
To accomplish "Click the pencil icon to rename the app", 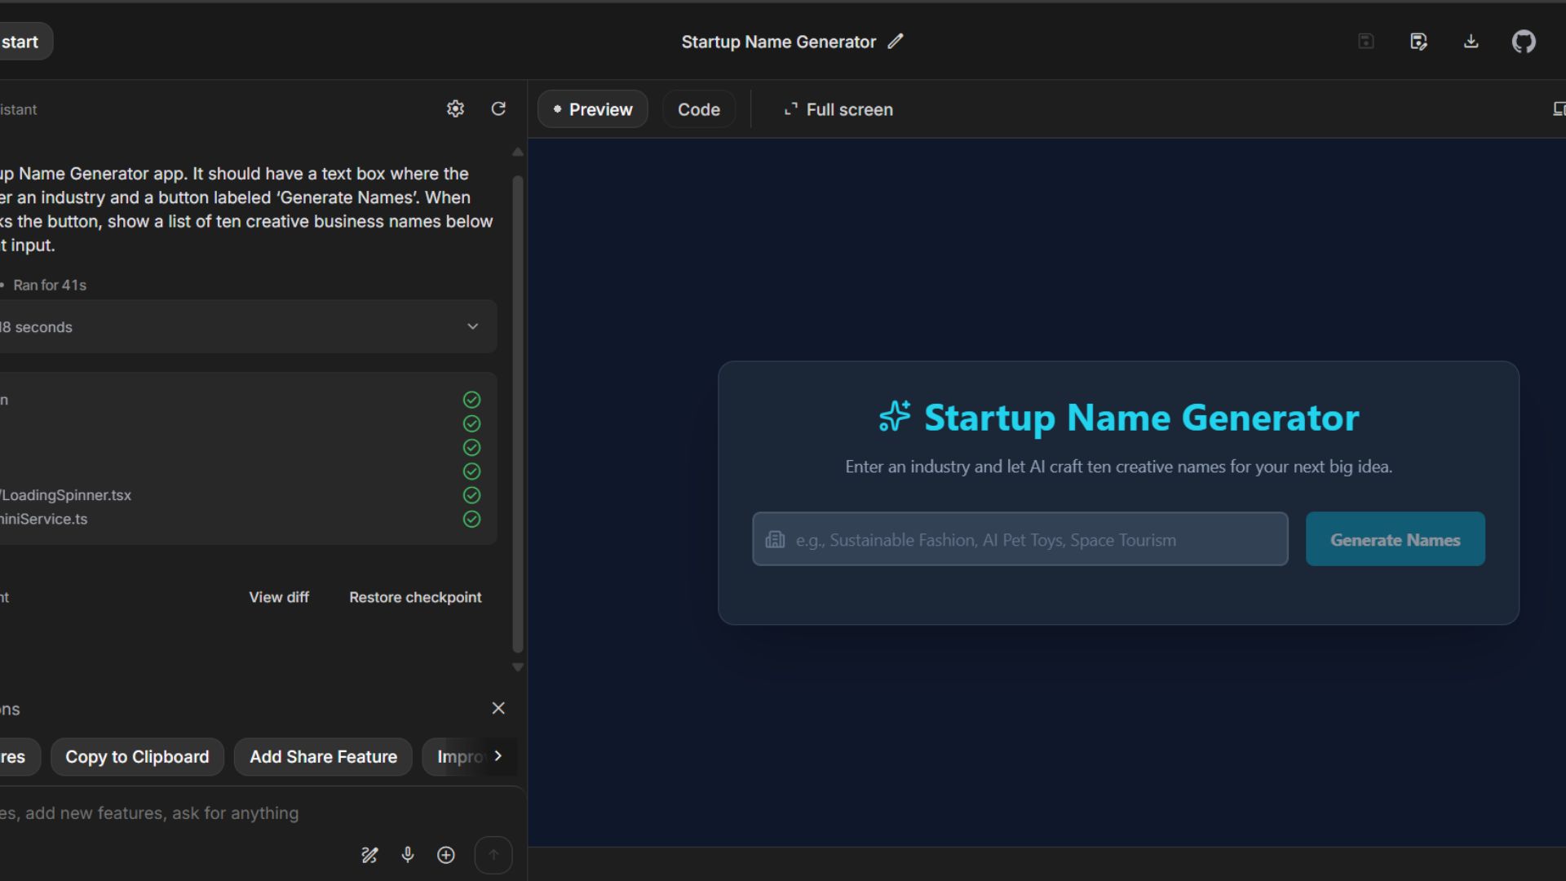I will tap(896, 42).
